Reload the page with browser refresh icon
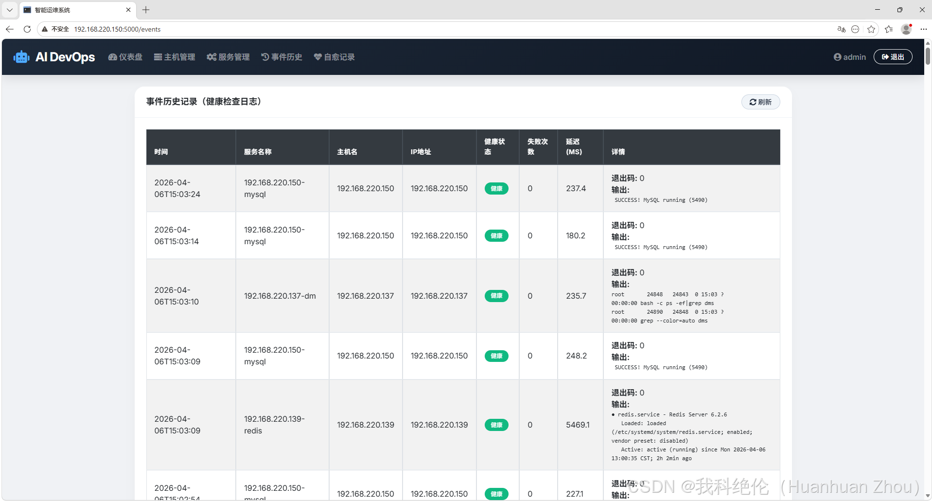Image resolution: width=932 pixels, height=502 pixels. 27,29
